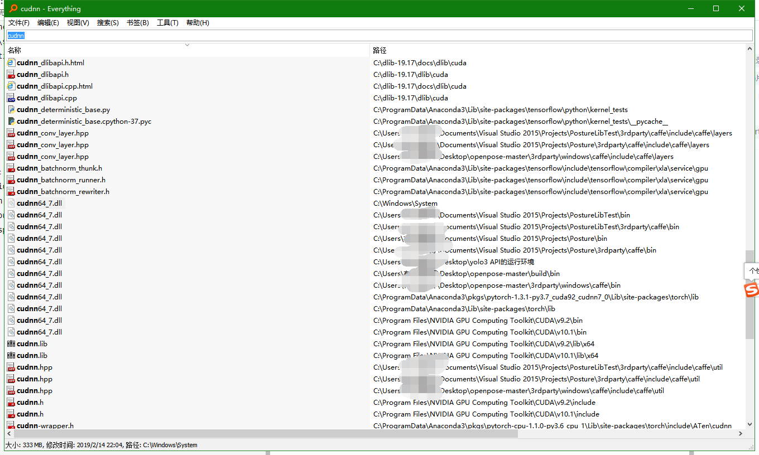This screenshot has width=759, height=455.
Task: Click the DLL icon next to the first cudnn64_7.dll
Action: click(11, 203)
